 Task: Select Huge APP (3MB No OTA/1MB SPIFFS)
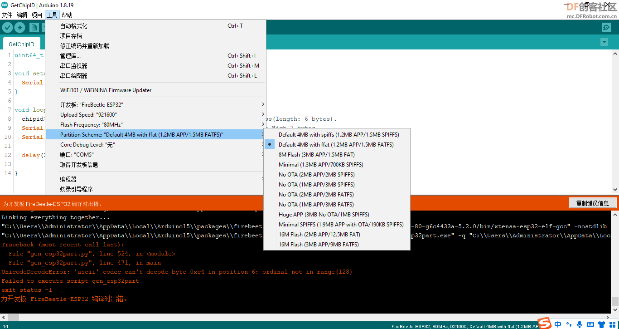tap(337, 215)
